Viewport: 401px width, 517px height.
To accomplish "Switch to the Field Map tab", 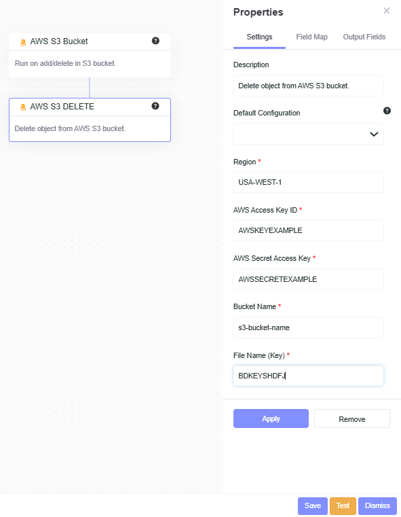I will [311, 37].
